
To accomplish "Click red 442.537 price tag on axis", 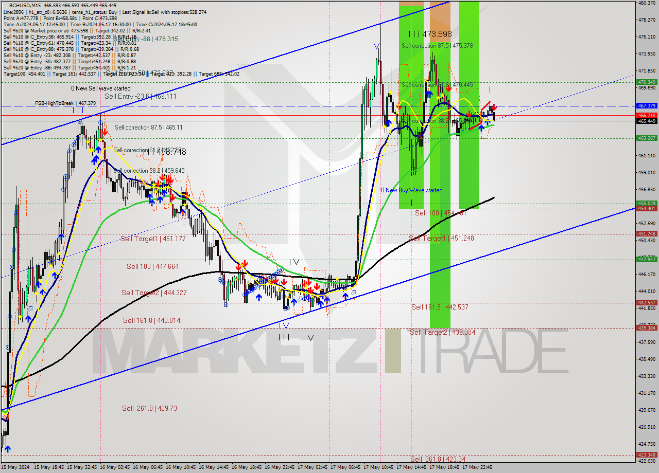I will (x=647, y=302).
